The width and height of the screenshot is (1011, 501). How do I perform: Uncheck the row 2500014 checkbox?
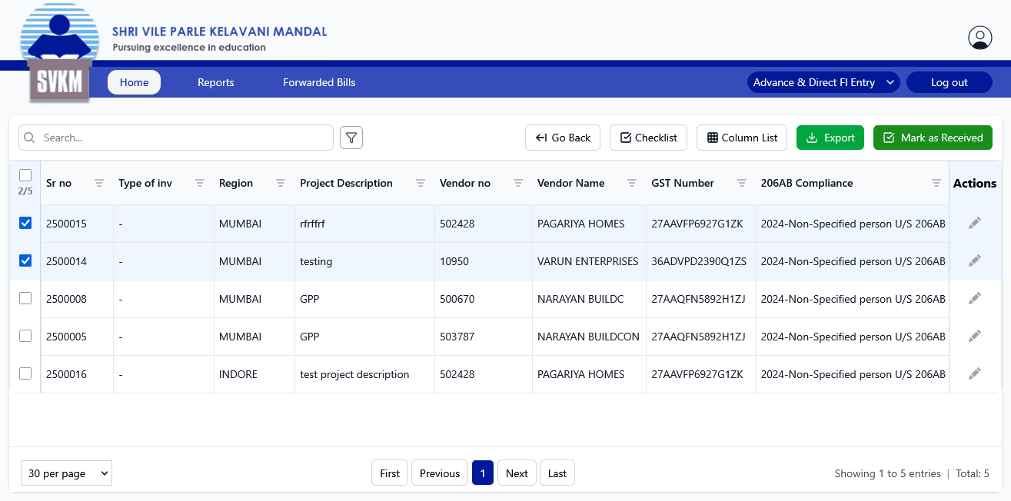(x=25, y=260)
